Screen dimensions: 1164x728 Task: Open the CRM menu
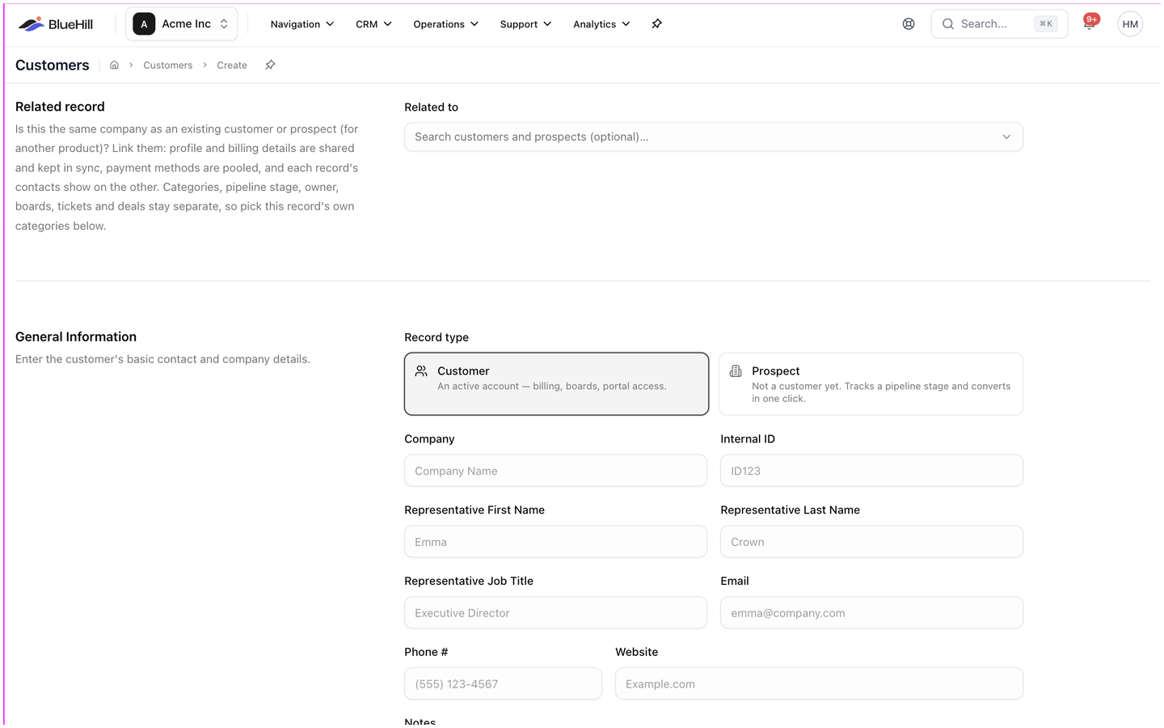tap(373, 24)
